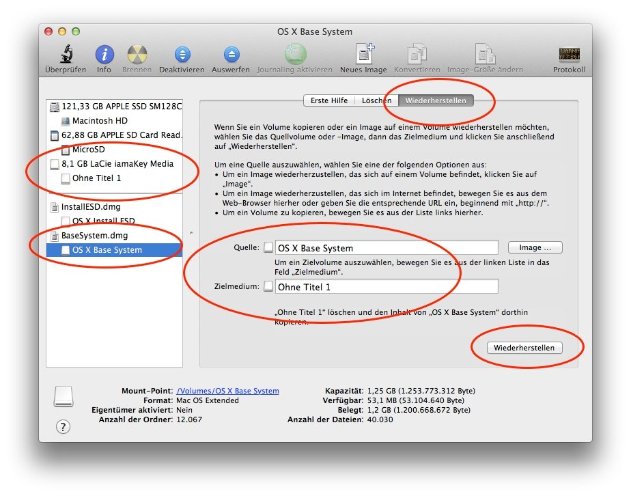Viewport: 631px width, 496px height.
Task: Select 121,33 GB APPLE SSD SM128C disk
Action: [x=115, y=107]
